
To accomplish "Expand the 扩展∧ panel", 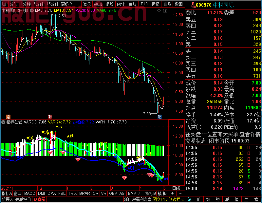I will 7,199.
